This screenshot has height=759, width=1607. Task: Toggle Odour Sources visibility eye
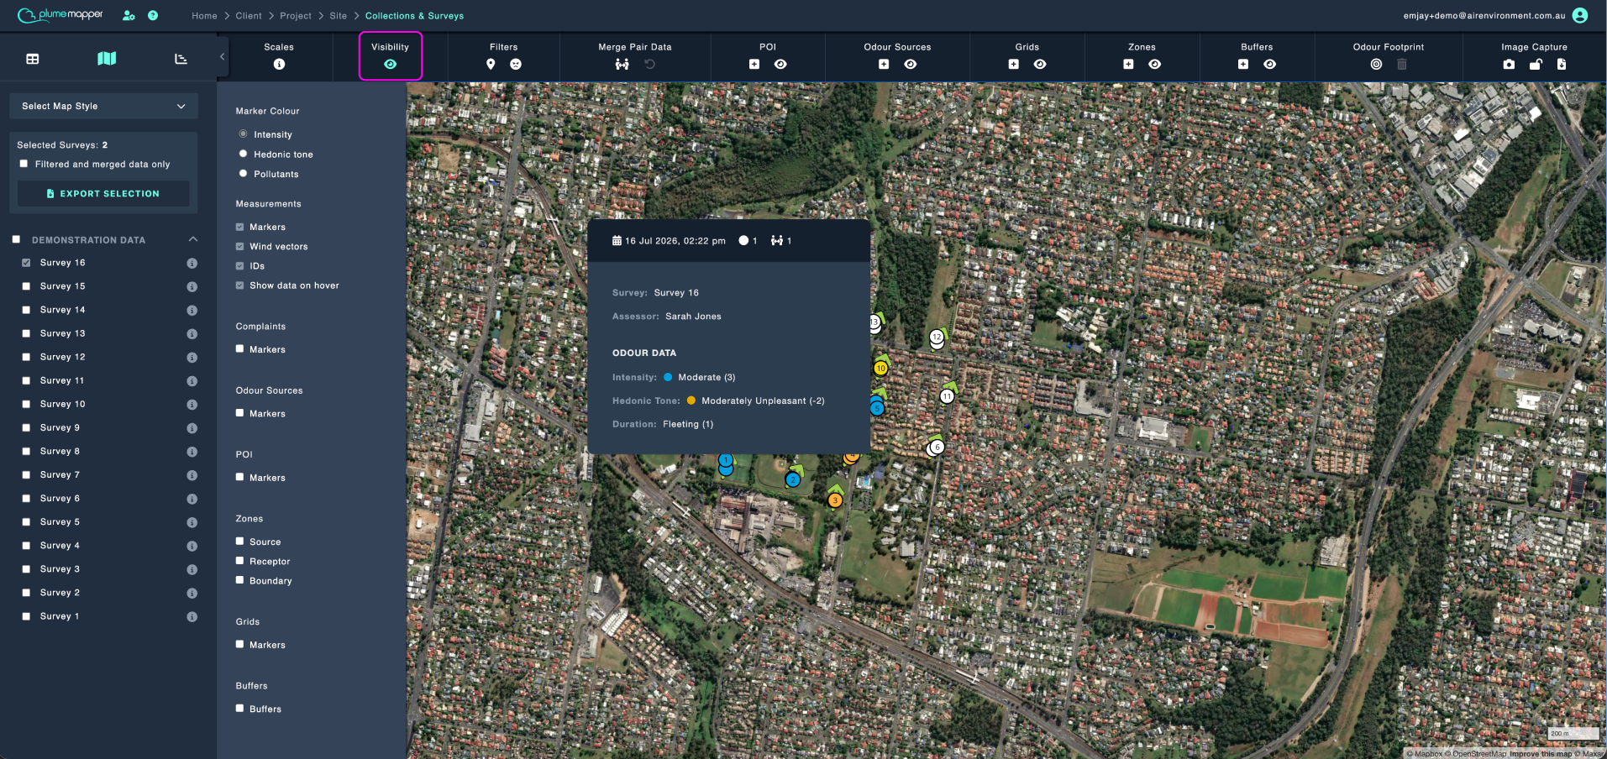tap(911, 65)
